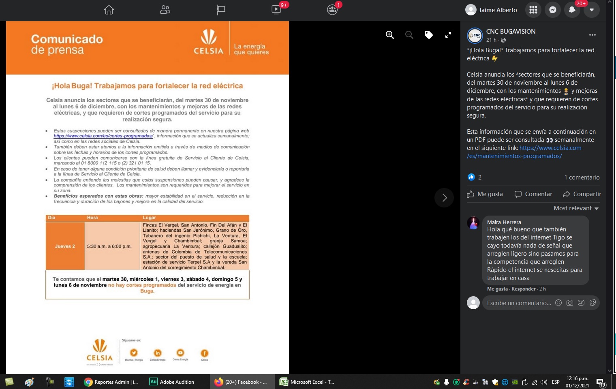Show the 1 comentario link
The image size is (616, 389).
click(x=582, y=177)
